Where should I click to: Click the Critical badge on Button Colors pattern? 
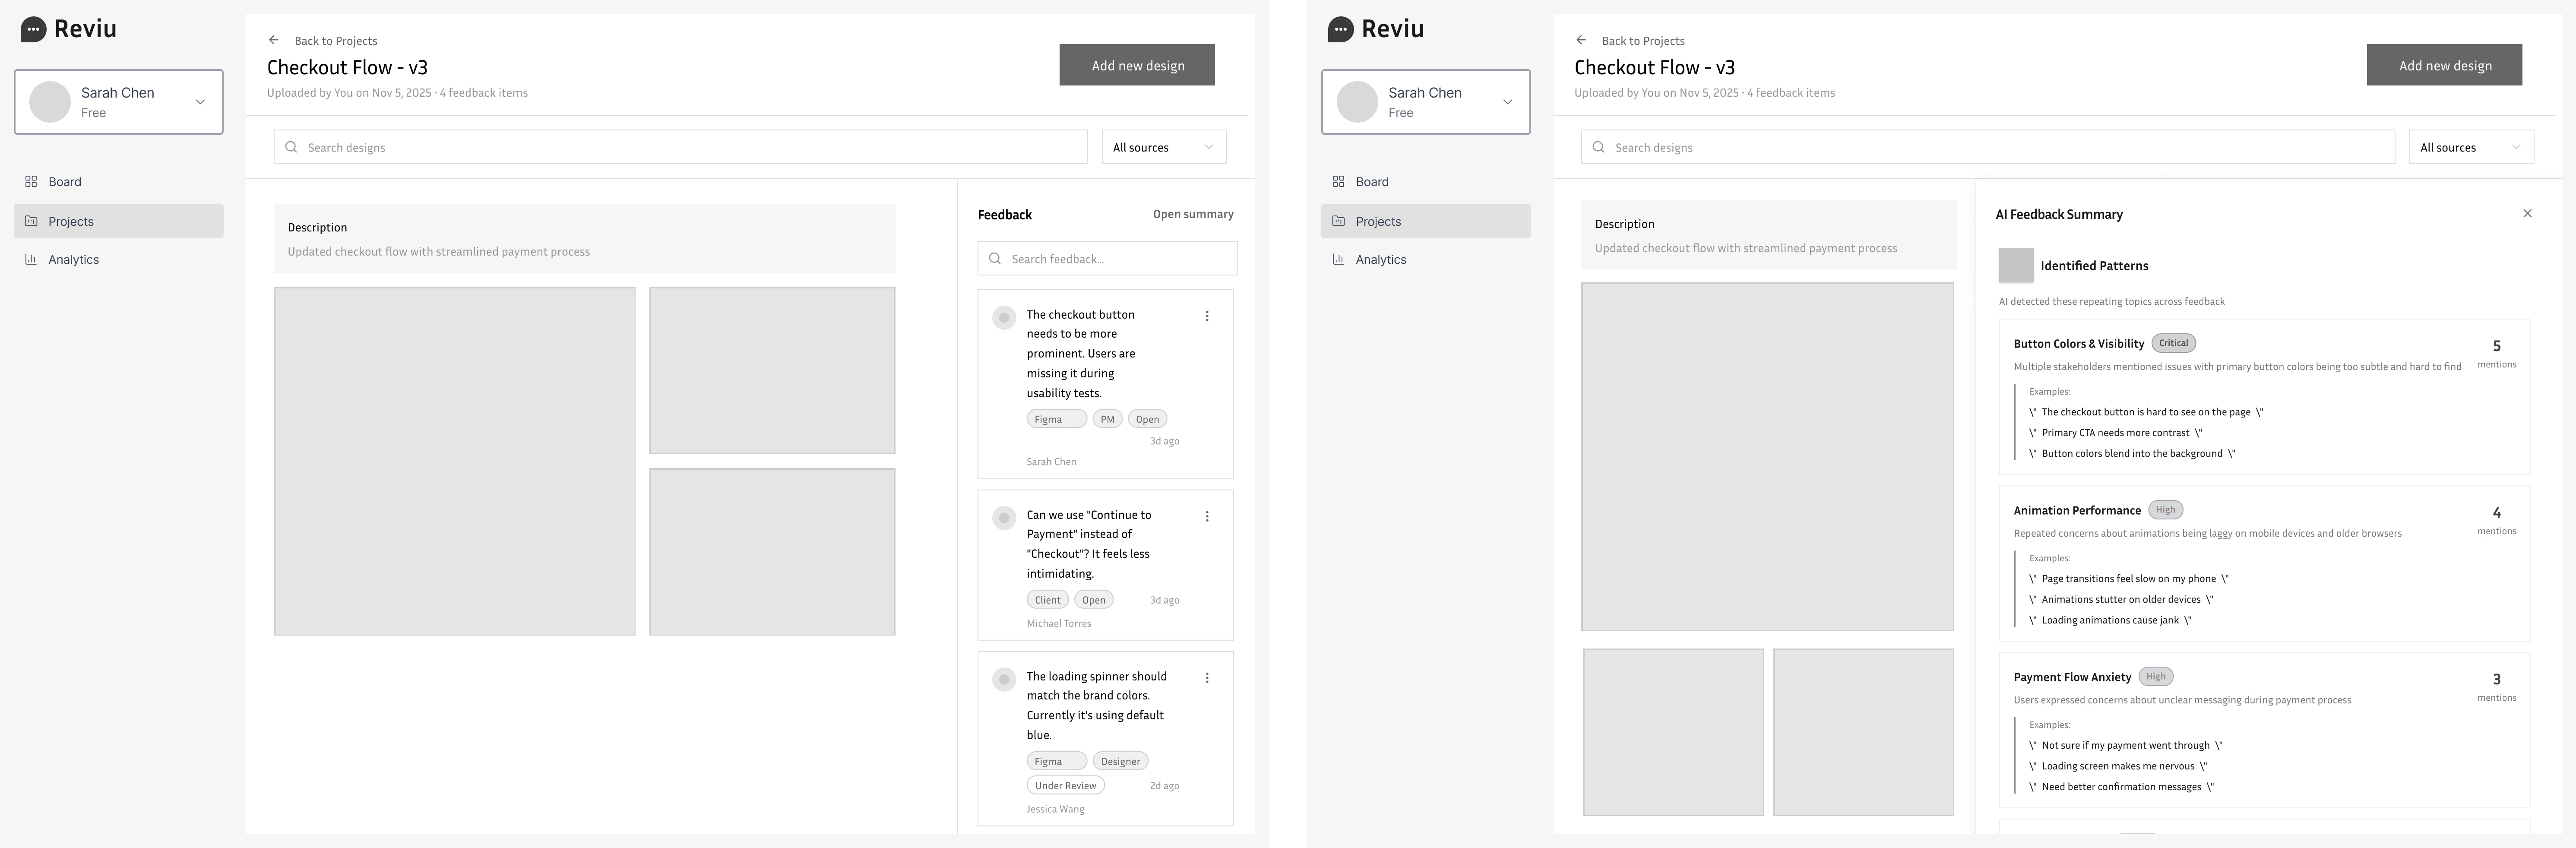point(2173,343)
